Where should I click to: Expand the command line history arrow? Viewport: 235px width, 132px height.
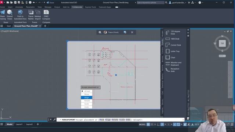(183, 120)
